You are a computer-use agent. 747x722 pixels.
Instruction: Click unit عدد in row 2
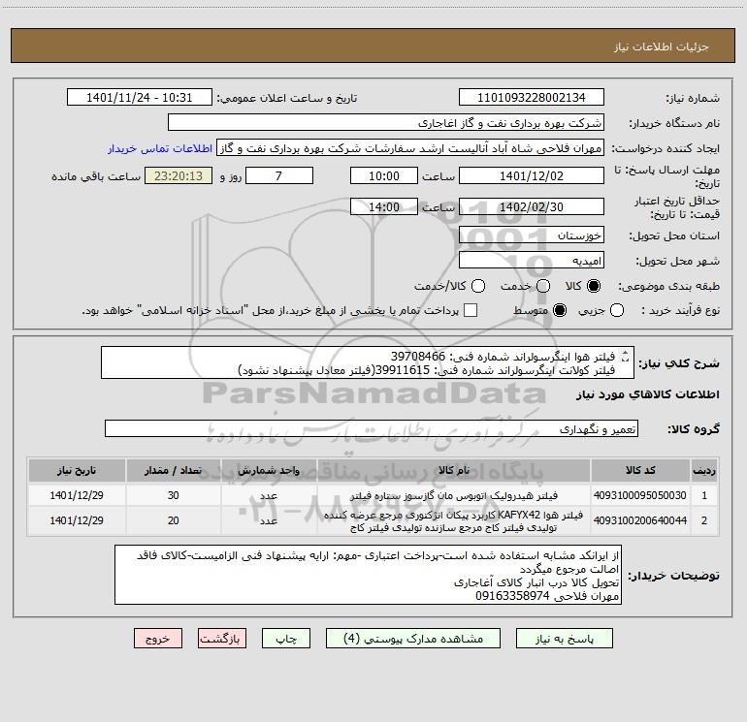pyautogui.click(x=269, y=520)
